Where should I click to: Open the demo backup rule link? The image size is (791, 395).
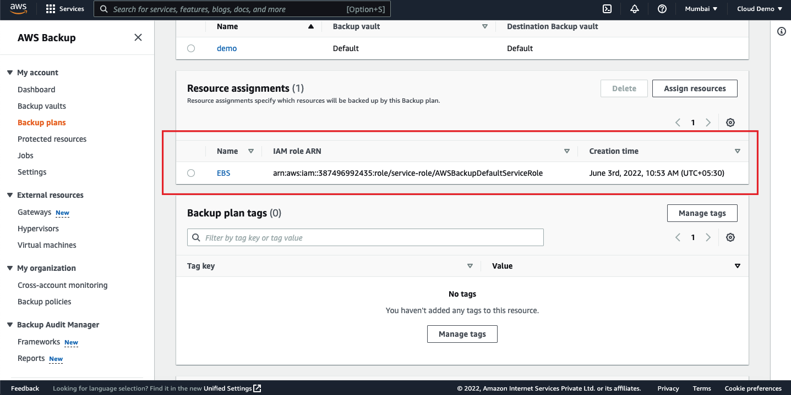pyautogui.click(x=227, y=48)
